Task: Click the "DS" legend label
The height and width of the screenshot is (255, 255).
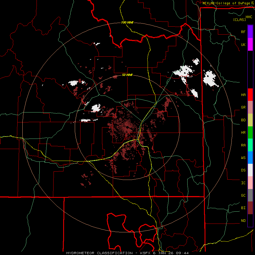Action: [243, 170]
